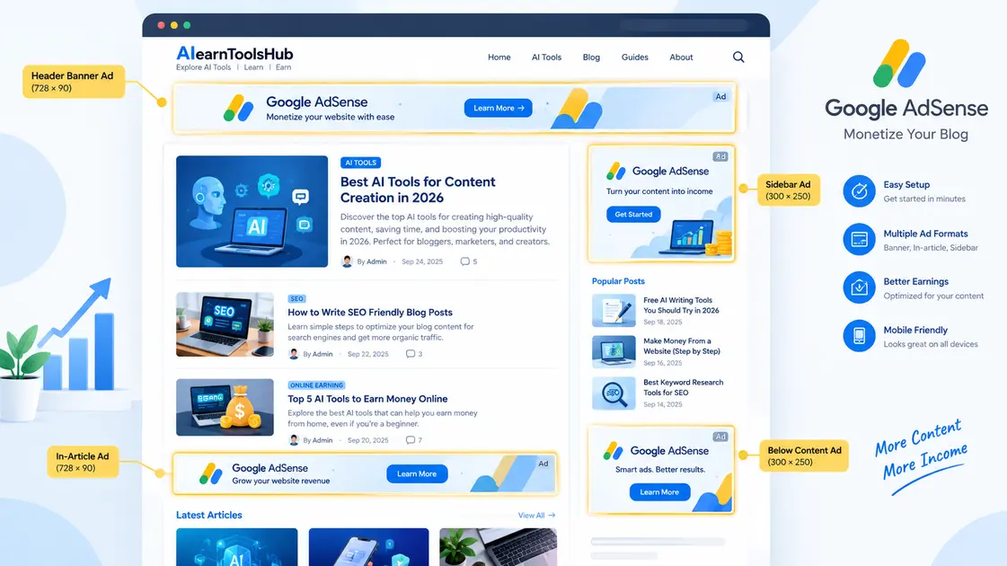The width and height of the screenshot is (1007, 566).
Task: Click comment icon on SEO Friendly post
Action: tap(411, 354)
